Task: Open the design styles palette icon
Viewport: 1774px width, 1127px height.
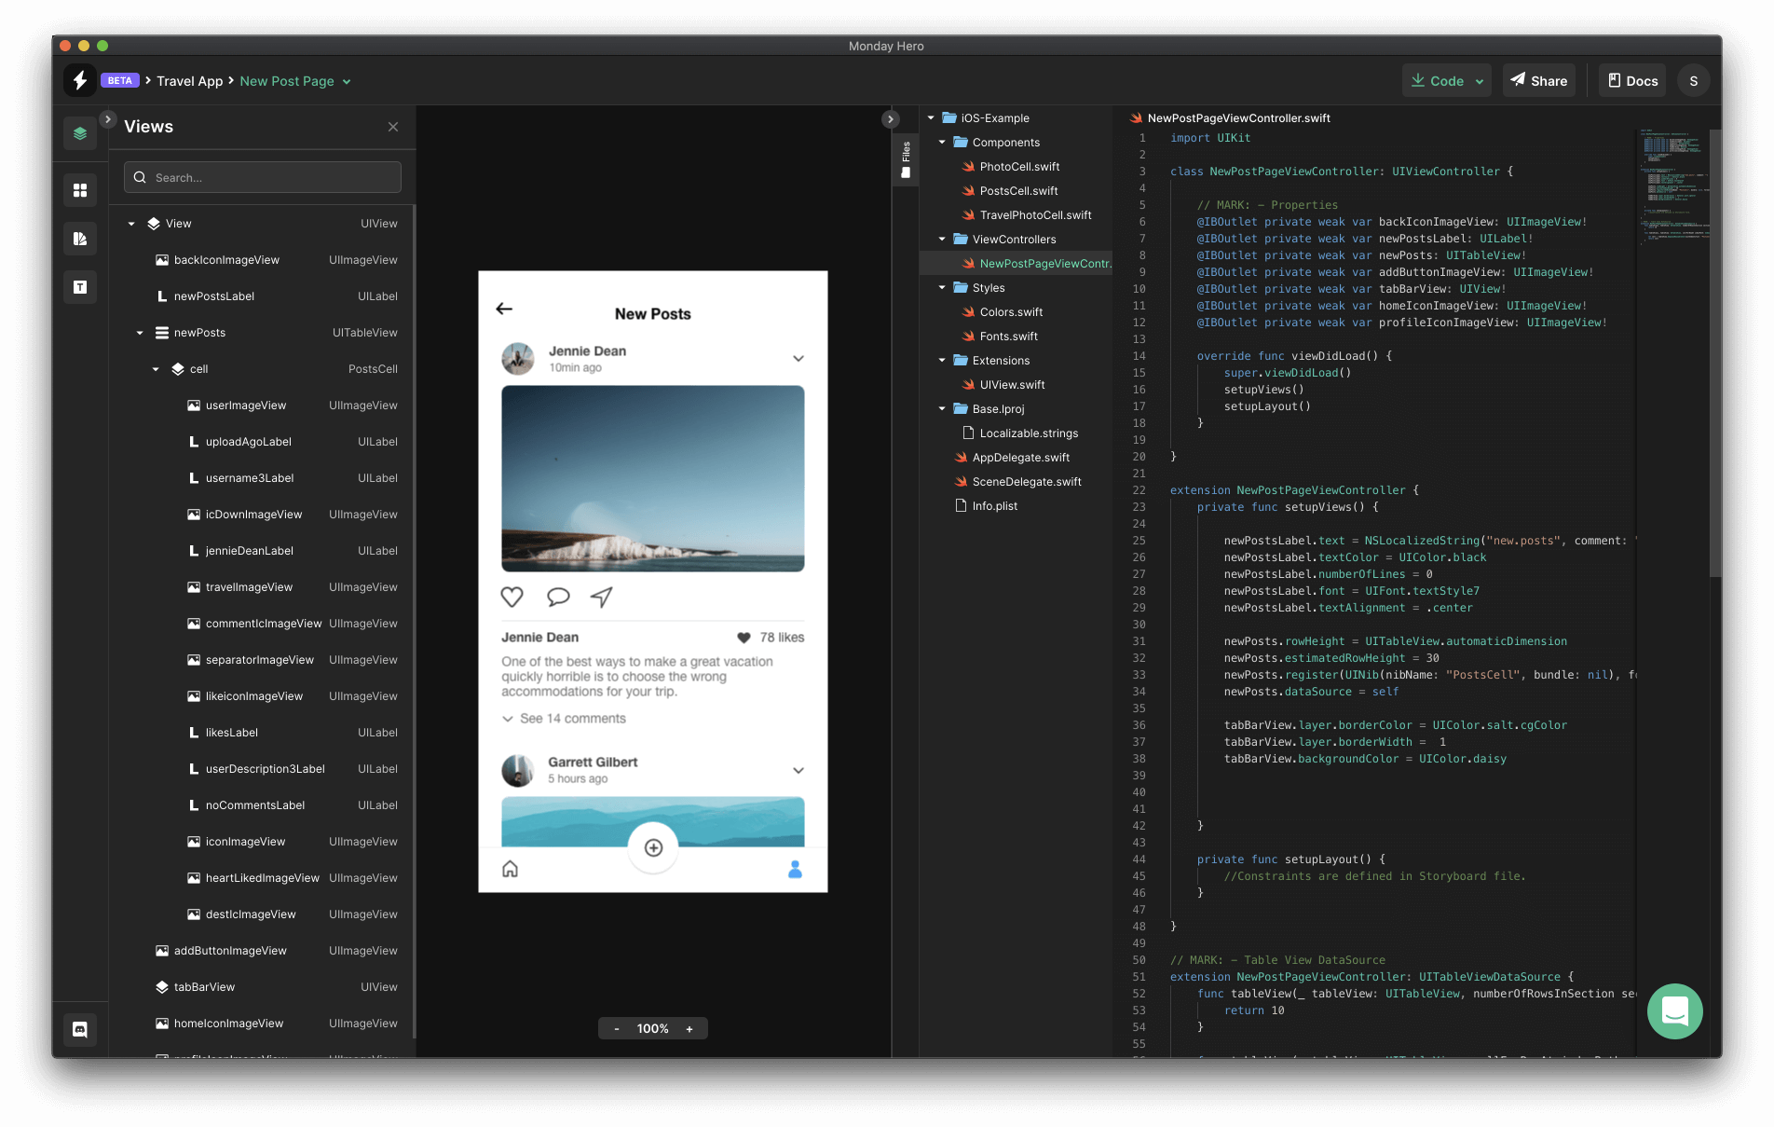Action: tap(80, 239)
